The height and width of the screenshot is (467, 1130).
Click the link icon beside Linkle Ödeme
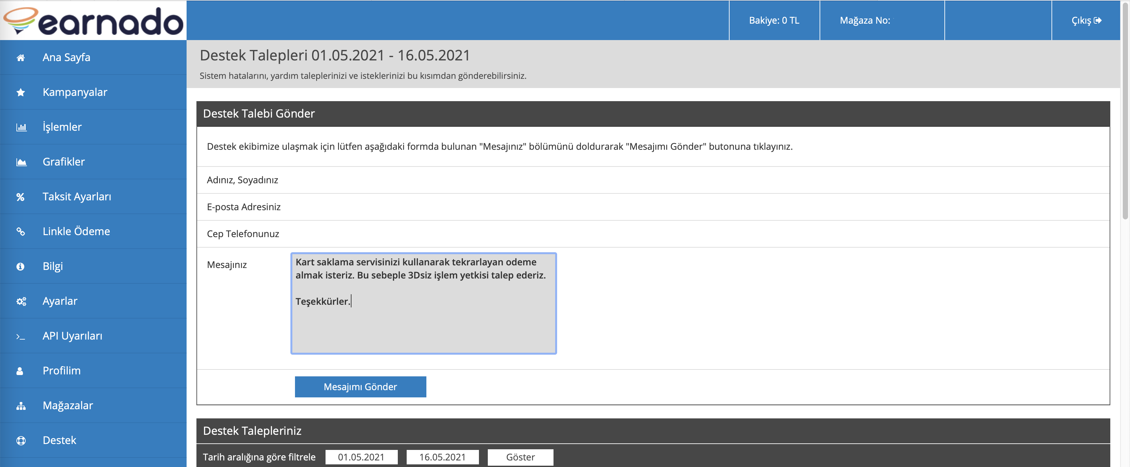coord(21,232)
